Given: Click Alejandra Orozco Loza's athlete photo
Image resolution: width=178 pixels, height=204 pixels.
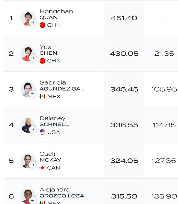Looking at the screenshot, I should click(x=28, y=196).
